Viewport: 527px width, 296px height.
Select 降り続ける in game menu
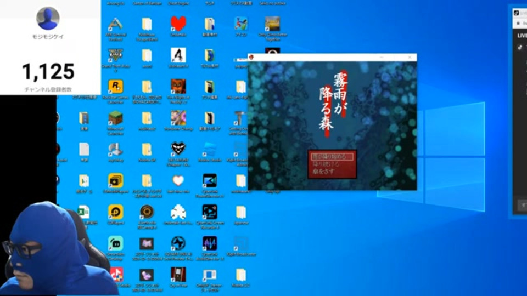click(x=326, y=164)
